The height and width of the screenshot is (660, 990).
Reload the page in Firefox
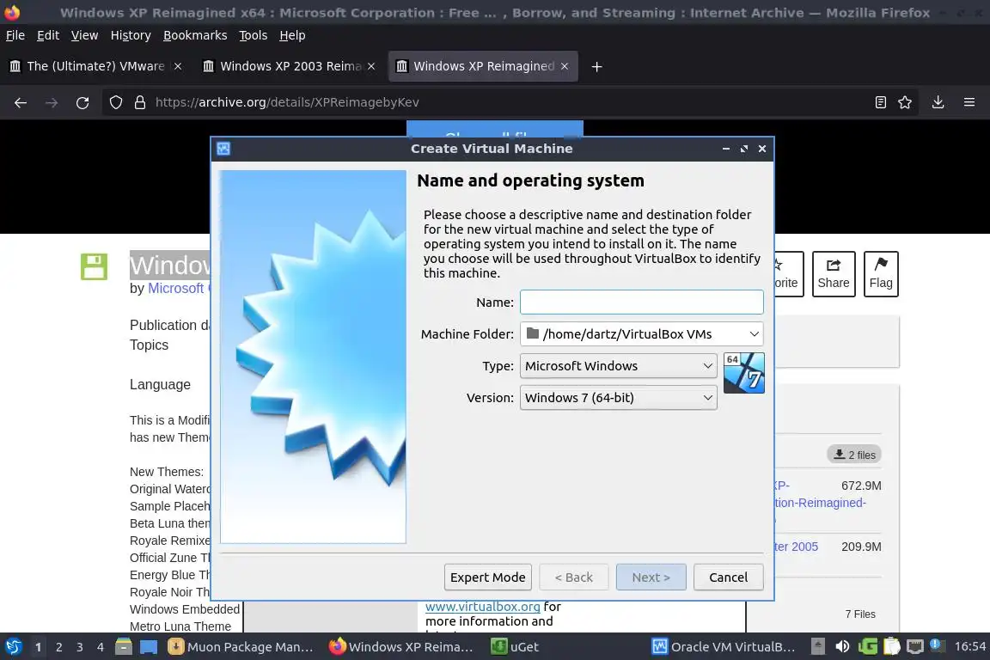click(x=82, y=102)
